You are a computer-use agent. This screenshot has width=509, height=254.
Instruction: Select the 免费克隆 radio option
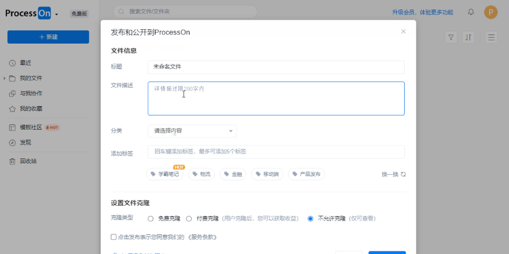point(150,219)
